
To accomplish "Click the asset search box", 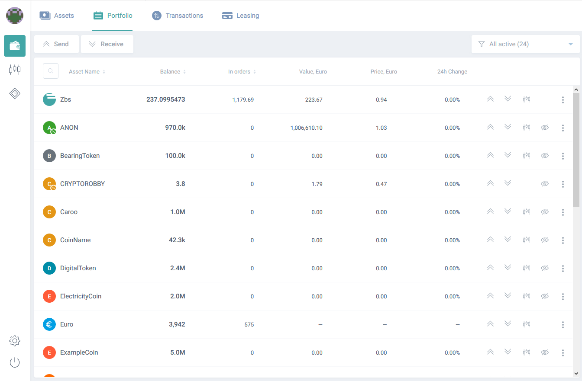I will [51, 71].
